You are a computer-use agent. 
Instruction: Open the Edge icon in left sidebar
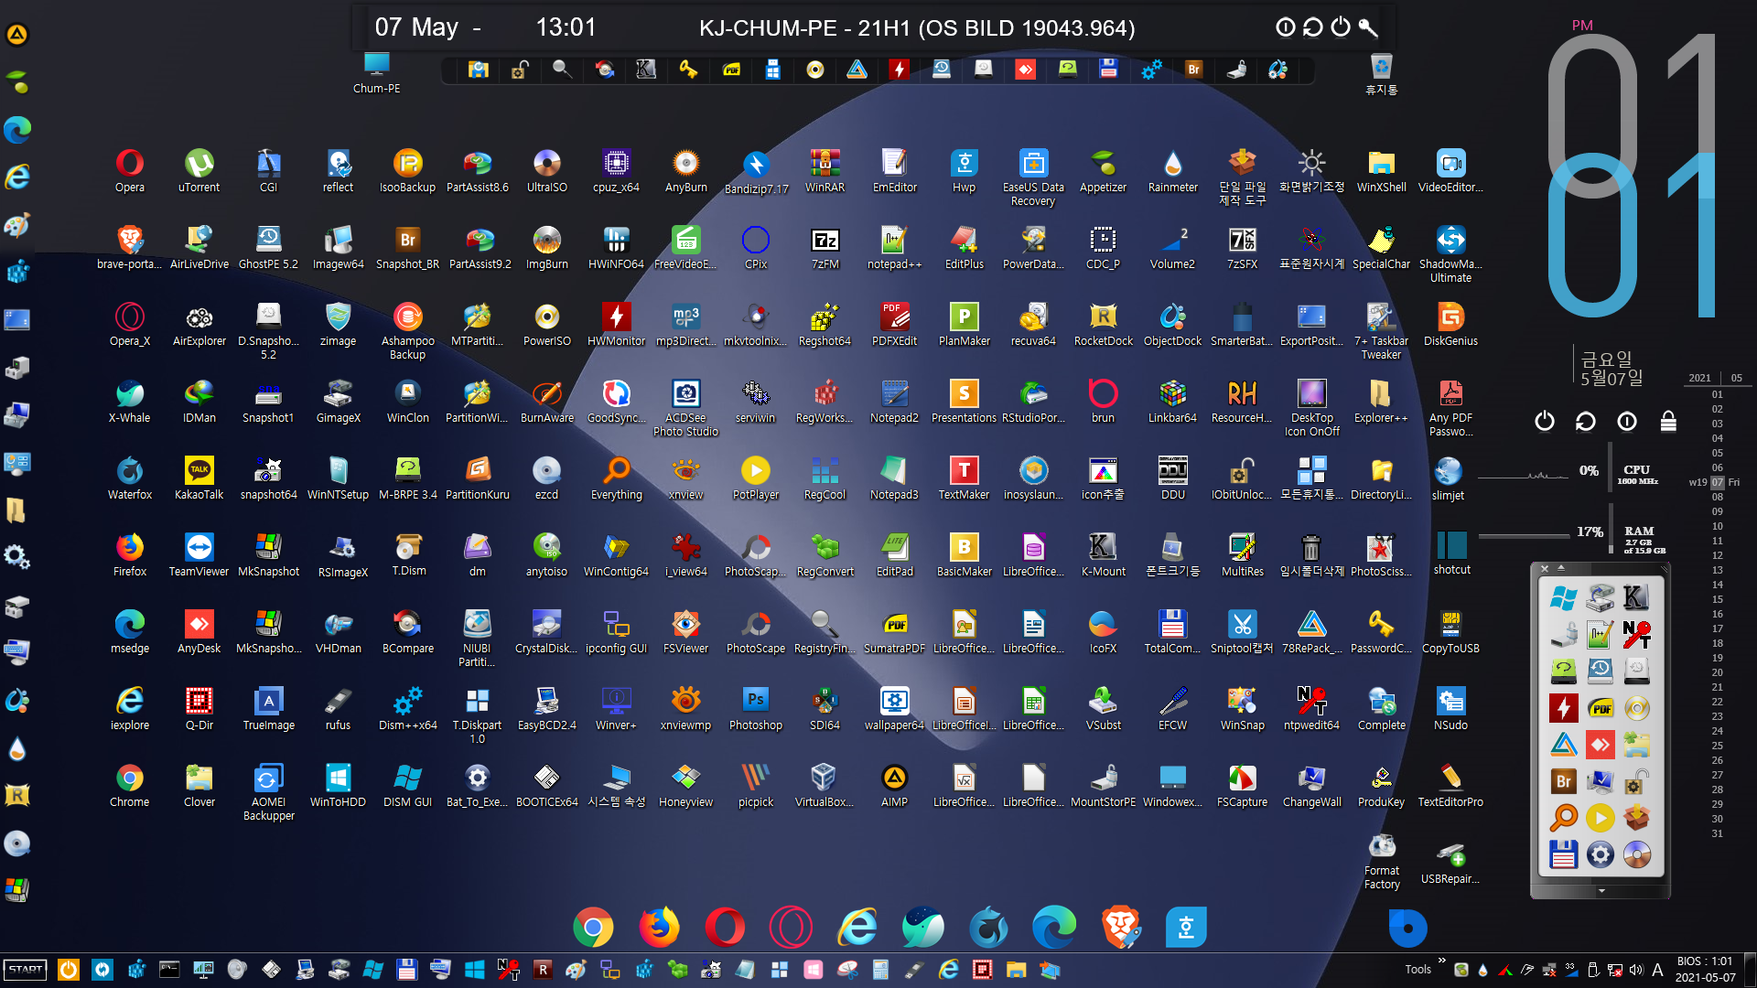pos(17,129)
